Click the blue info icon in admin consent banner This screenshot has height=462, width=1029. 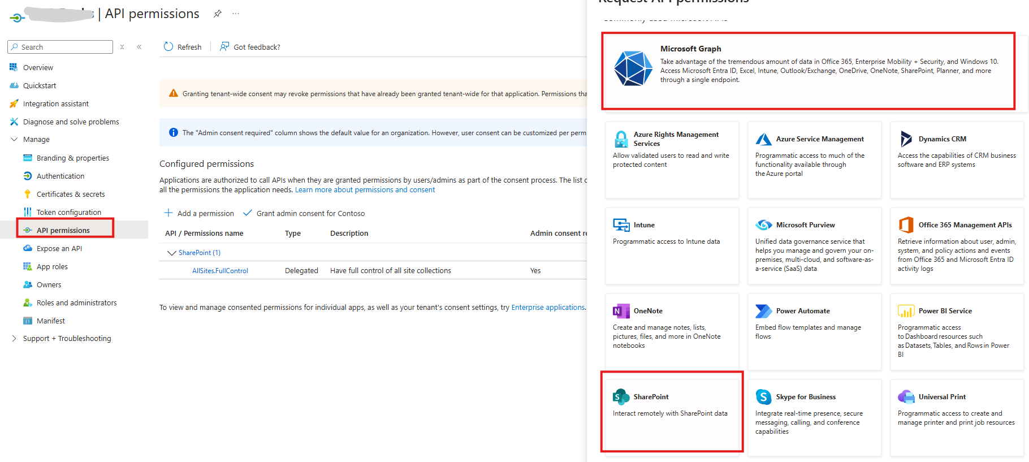[173, 132]
